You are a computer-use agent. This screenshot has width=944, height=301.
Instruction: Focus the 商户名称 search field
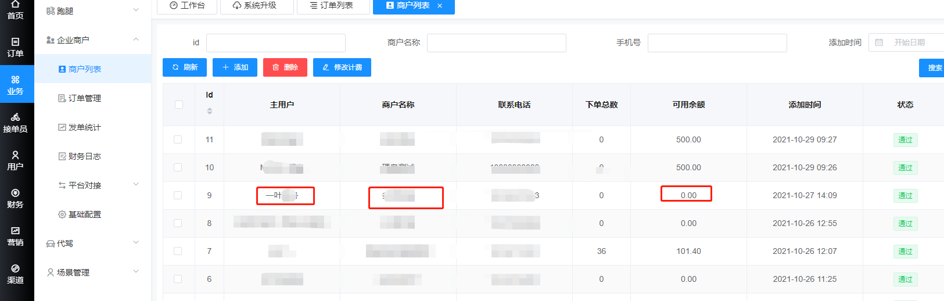tap(497, 42)
